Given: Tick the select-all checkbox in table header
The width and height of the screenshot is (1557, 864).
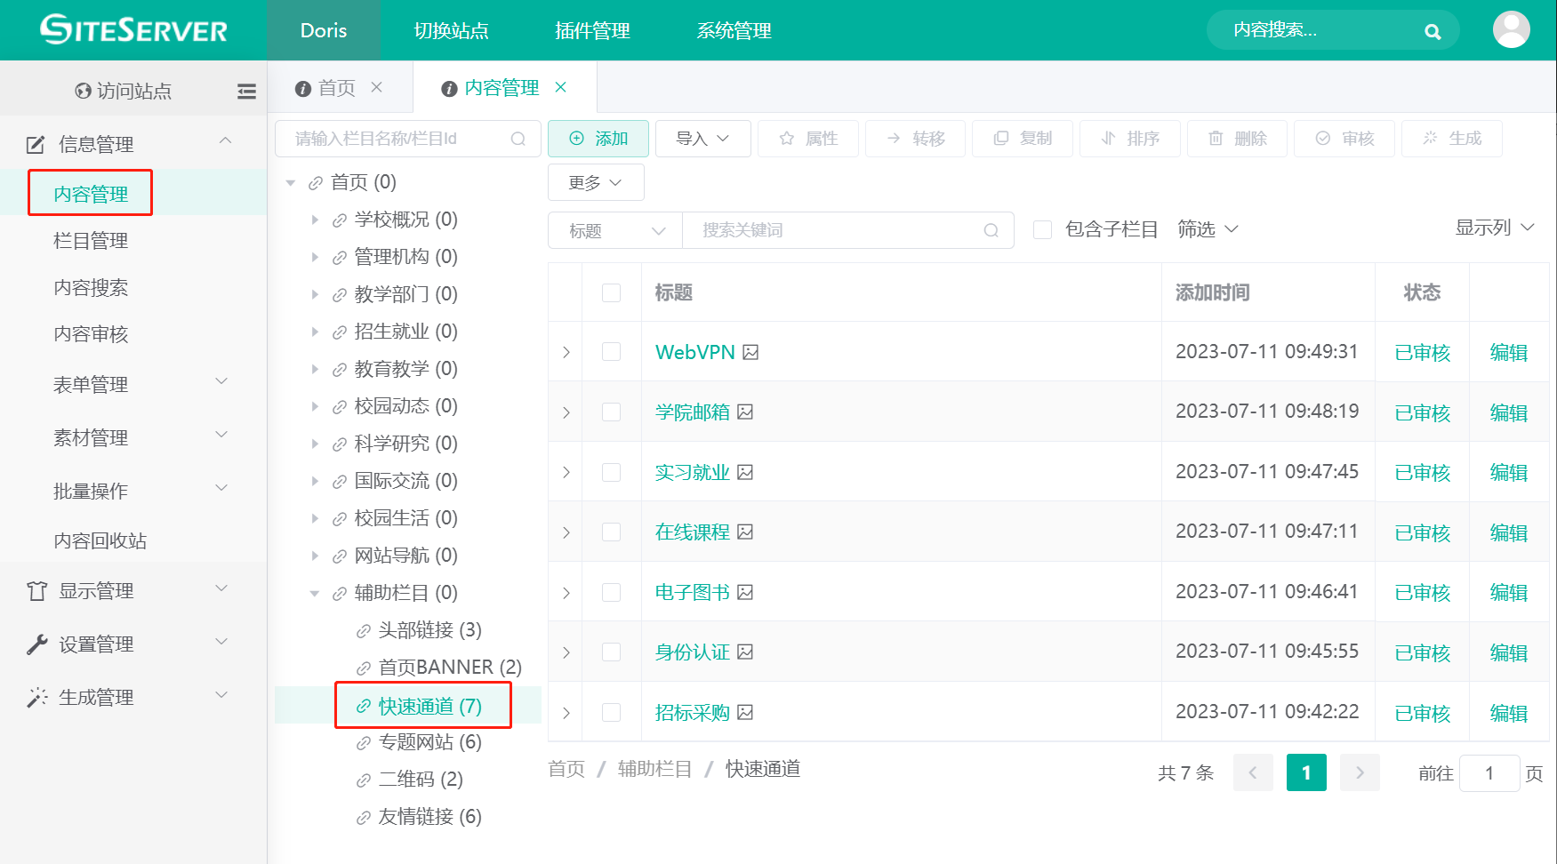Looking at the screenshot, I should pos(611,292).
